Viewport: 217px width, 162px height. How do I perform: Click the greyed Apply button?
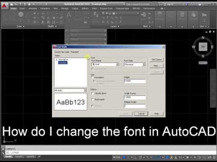point(126,114)
